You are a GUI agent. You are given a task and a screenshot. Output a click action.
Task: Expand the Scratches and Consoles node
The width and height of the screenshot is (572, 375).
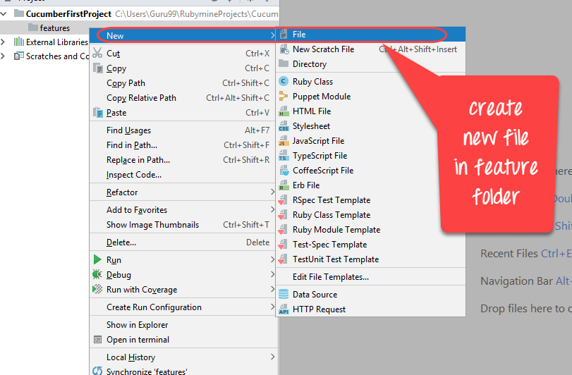pyautogui.click(x=4, y=56)
